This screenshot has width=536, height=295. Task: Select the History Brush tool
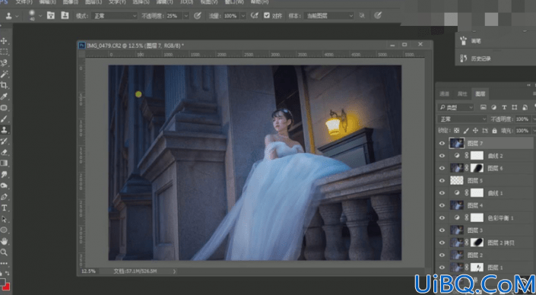pos(4,141)
